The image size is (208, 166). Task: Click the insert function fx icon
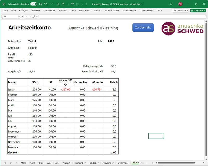(x=34, y=16)
